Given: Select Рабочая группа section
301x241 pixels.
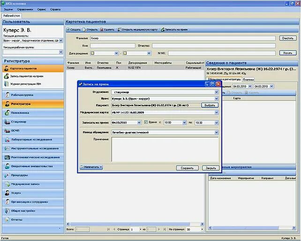Looking at the screenshot, I should coord(33,95).
